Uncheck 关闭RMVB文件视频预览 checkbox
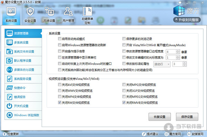Image resolution: width=207 pixels, height=137 pixels. coord(124,102)
